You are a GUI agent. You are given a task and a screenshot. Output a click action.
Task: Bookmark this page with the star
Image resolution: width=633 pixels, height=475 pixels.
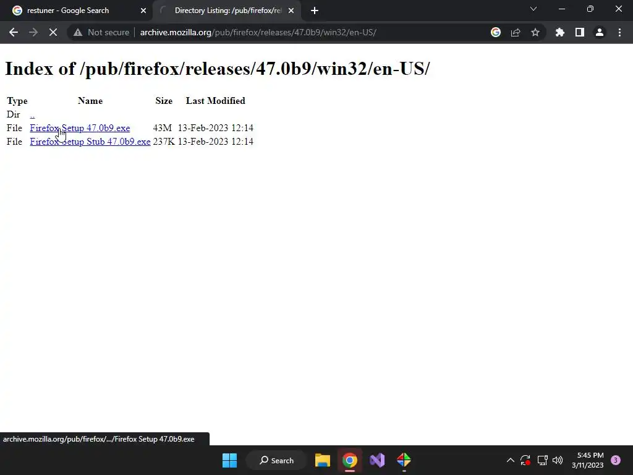click(535, 32)
